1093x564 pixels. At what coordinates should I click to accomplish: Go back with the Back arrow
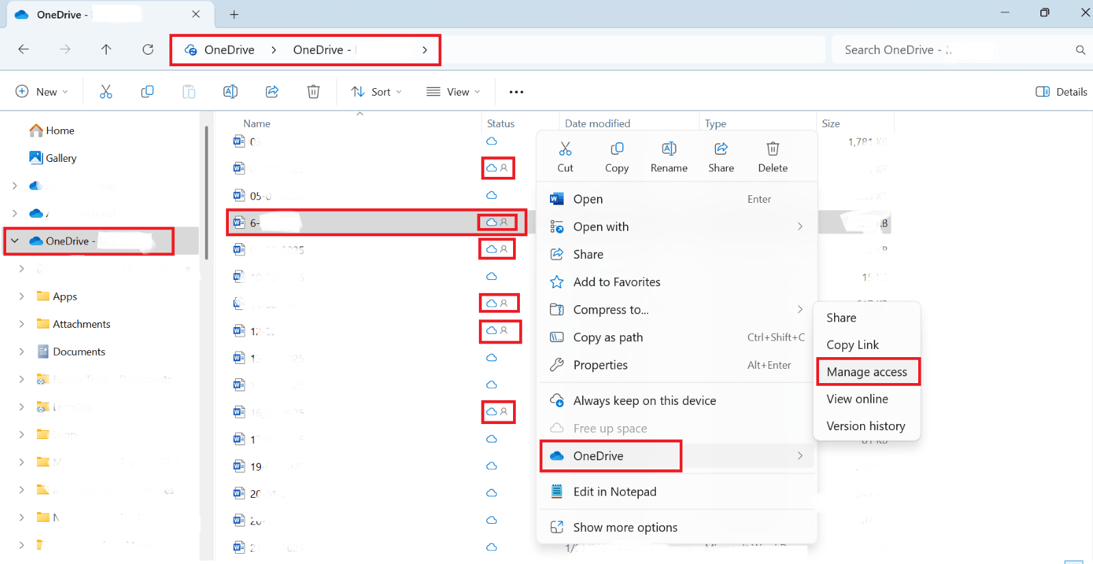[23, 49]
